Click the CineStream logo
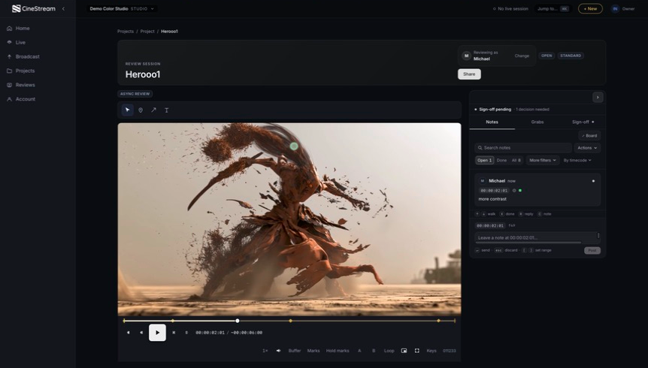 click(34, 9)
